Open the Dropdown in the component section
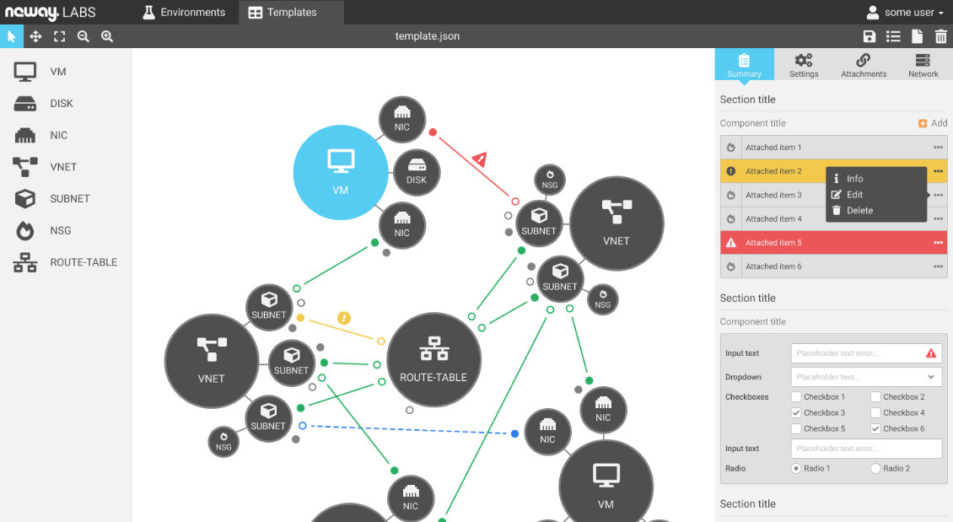This screenshot has width=953, height=522. (865, 376)
